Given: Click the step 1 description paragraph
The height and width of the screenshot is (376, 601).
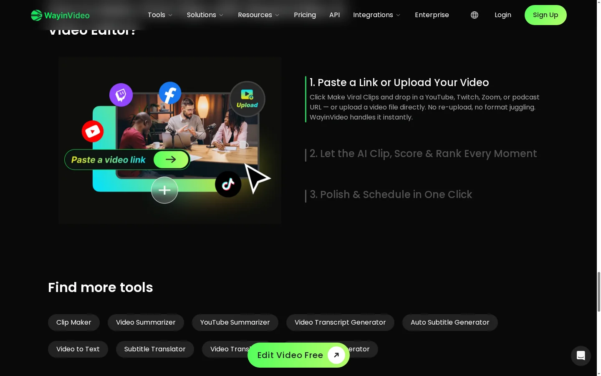Looking at the screenshot, I should pyautogui.click(x=424, y=107).
